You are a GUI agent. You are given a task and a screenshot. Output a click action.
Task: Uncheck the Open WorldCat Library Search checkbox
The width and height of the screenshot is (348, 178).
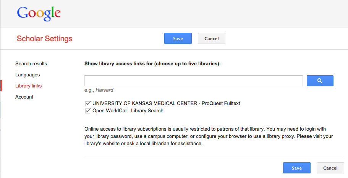click(x=88, y=111)
